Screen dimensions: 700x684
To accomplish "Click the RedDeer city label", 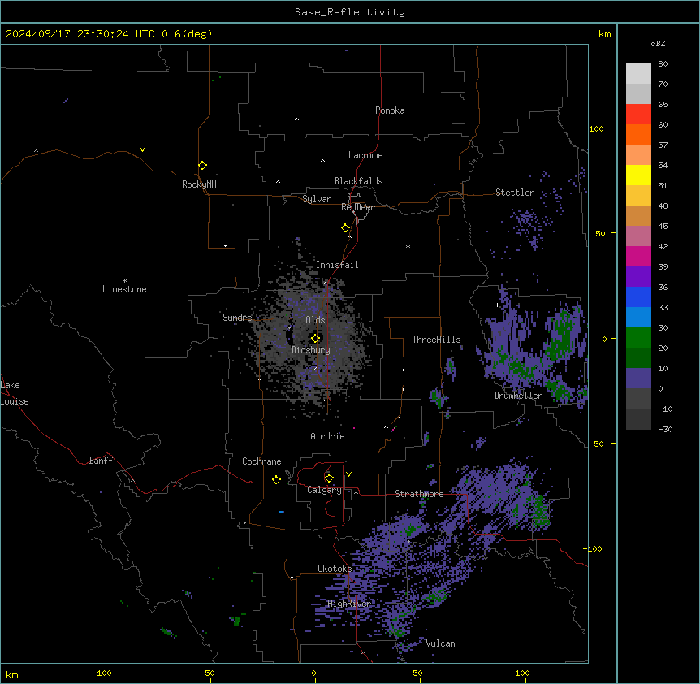I will point(357,207).
